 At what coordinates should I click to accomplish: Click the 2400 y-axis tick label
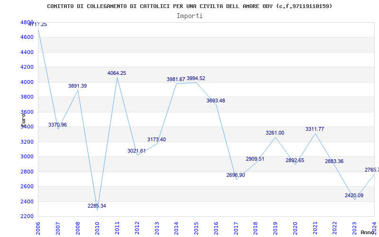[27, 201]
